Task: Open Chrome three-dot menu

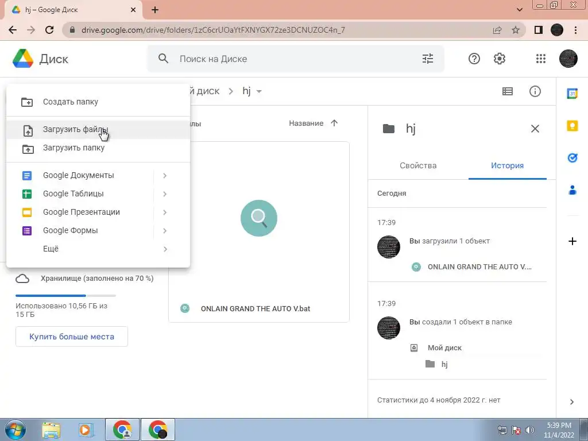Action: coord(575,30)
